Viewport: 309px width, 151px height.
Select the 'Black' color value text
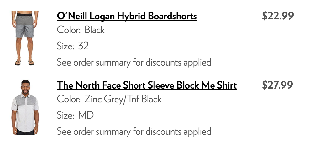click(95, 30)
